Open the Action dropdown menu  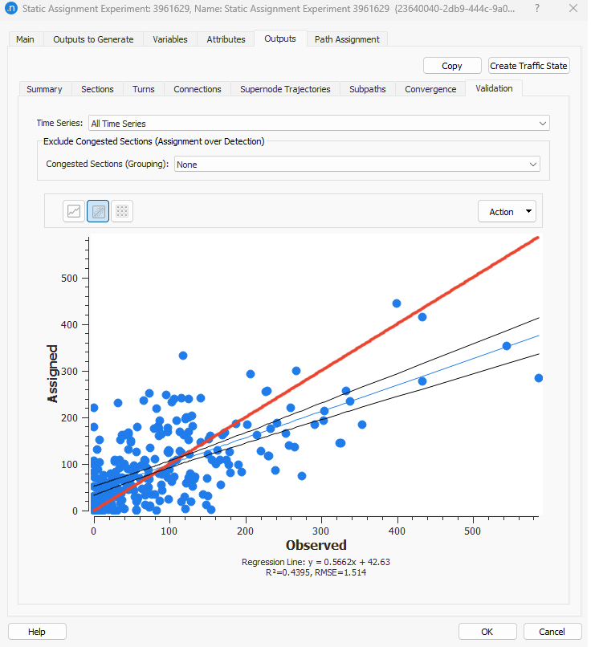(x=506, y=212)
